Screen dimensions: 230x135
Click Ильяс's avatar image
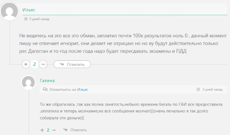point(9,11)
